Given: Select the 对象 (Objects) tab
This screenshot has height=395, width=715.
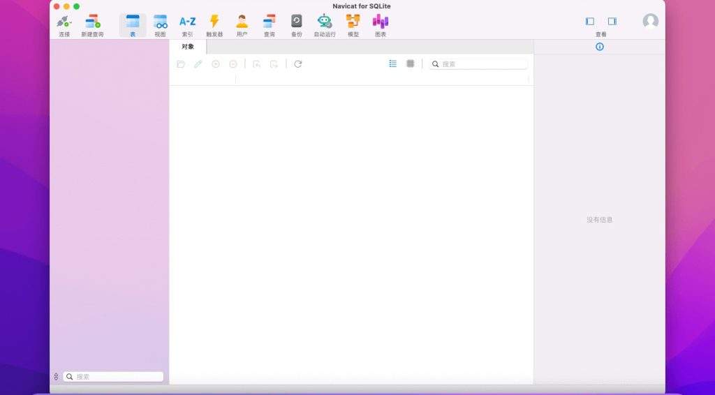Looking at the screenshot, I should 188,47.
